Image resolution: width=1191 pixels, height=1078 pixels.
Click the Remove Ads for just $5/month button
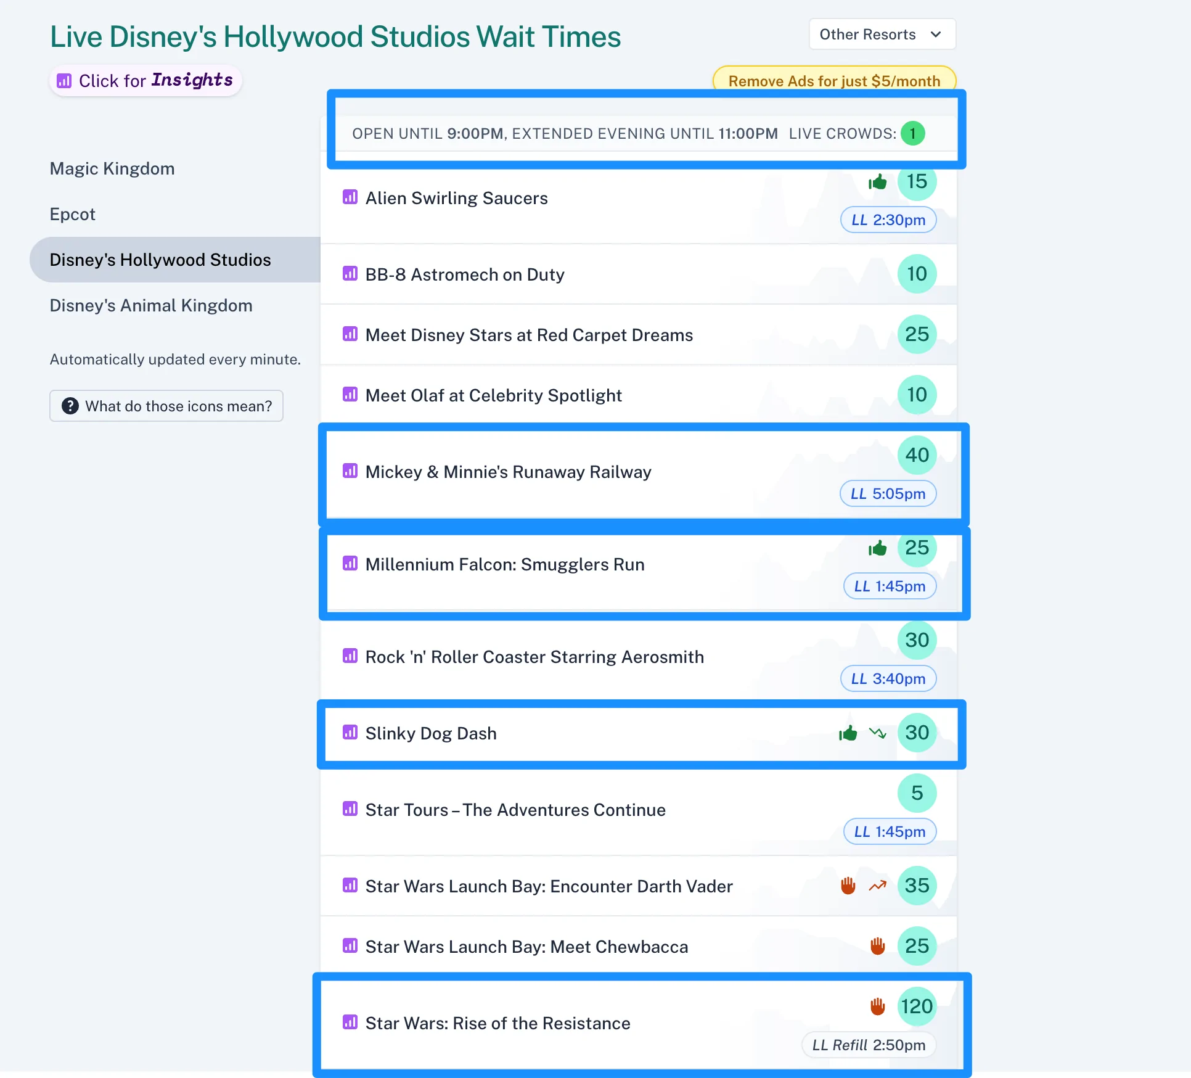pos(834,81)
